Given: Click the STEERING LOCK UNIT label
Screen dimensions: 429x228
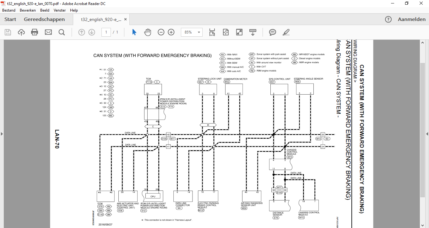Looking at the screenshot, I should coord(210,79).
